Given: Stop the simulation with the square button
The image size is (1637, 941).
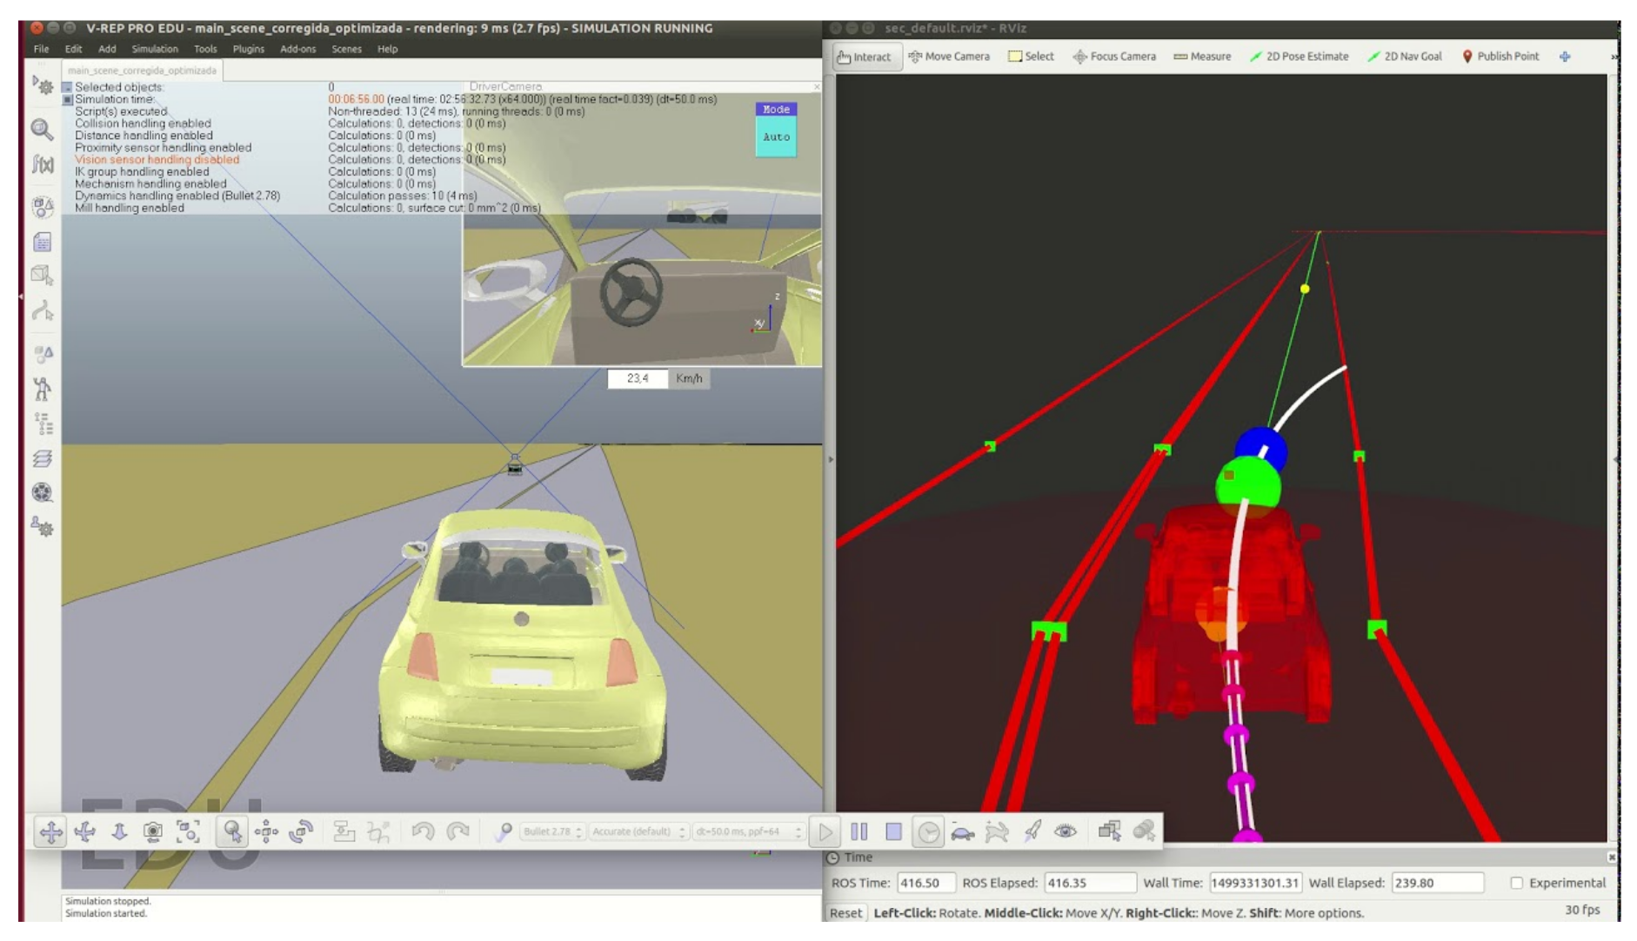Looking at the screenshot, I should 893,831.
